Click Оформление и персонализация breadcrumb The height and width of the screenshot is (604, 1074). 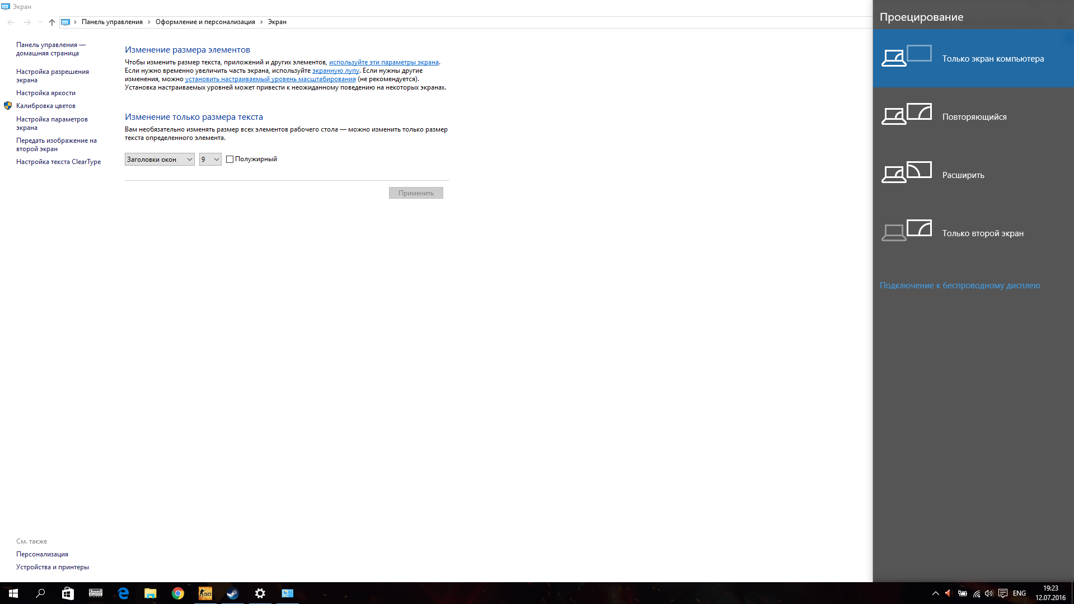pyautogui.click(x=205, y=22)
